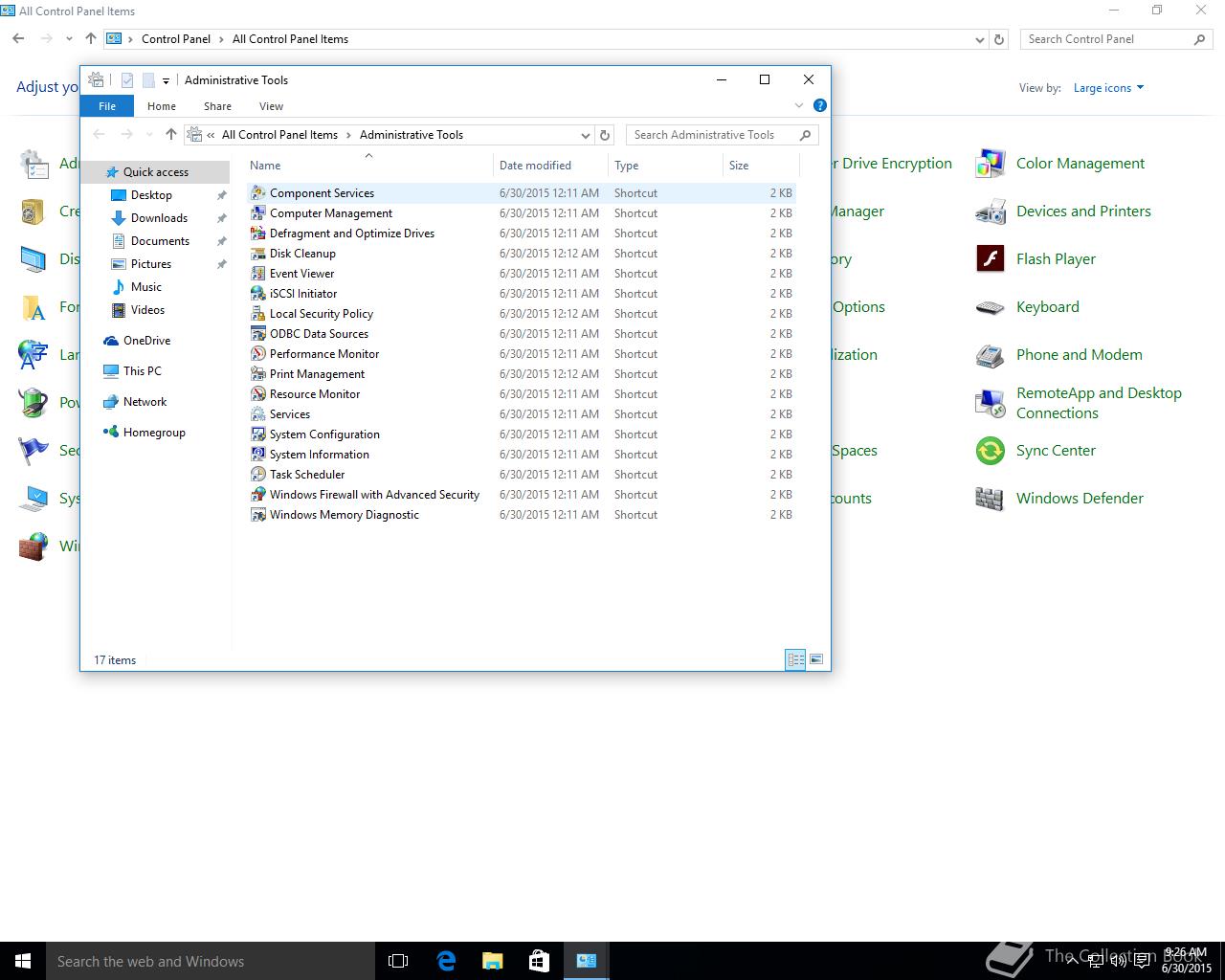The width and height of the screenshot is (1225, 980).
Task: Open Sync Center icon in Control Panel
Action: click(990, 451)
